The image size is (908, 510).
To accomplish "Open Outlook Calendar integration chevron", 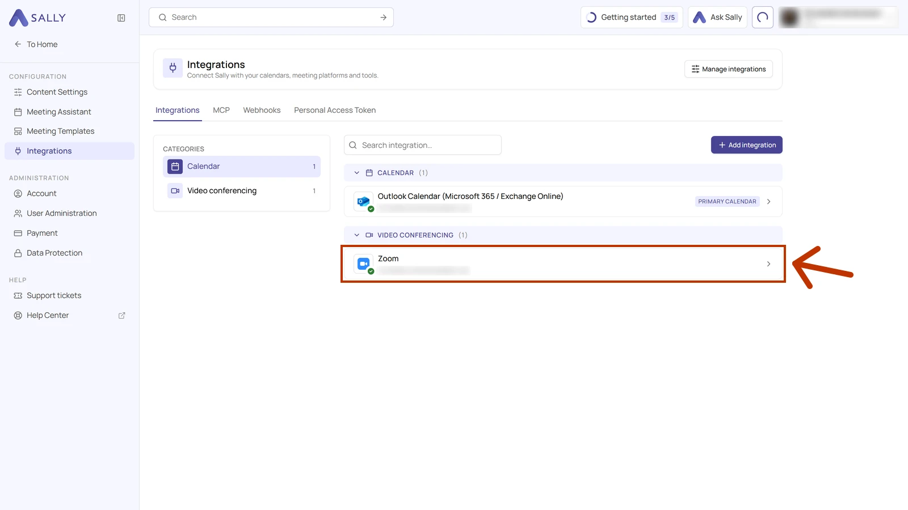I will click(769, 202).
